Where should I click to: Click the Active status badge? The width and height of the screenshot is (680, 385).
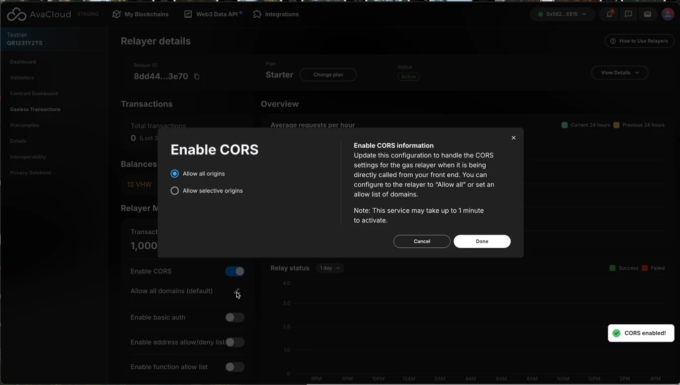coord(408,77)
